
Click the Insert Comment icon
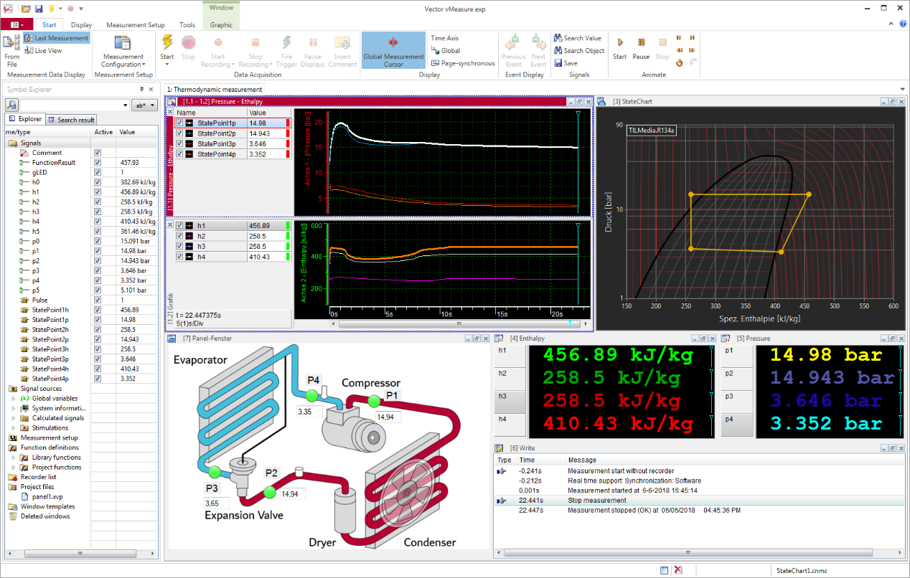click(x=342, y=44)
